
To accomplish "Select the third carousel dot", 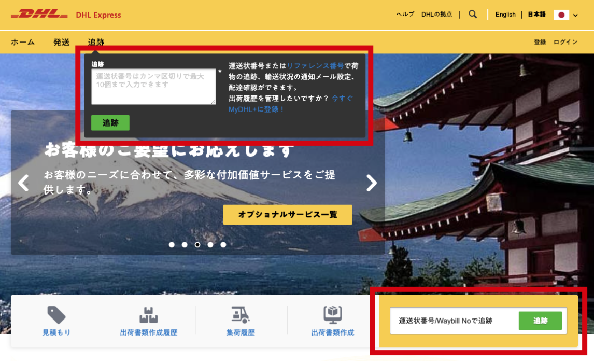I will [x=197, y=245].
